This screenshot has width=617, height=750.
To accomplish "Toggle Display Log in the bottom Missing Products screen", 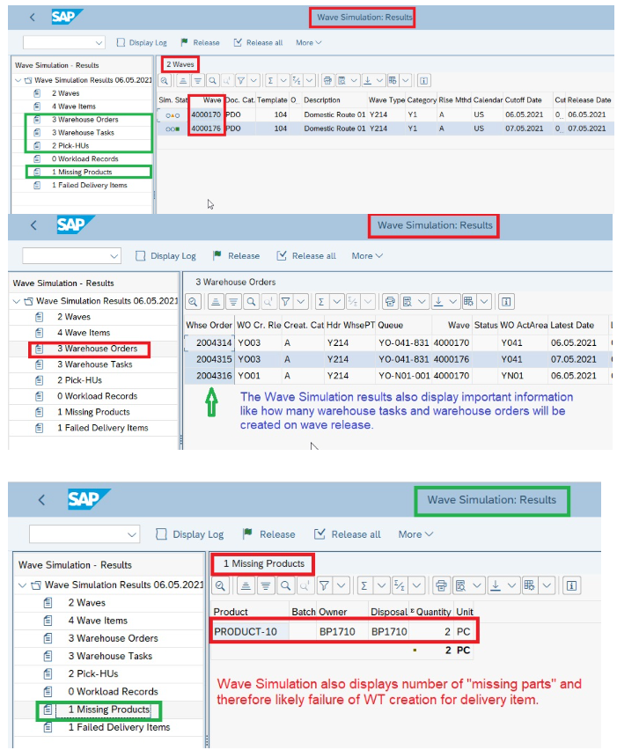I will point(161,534).
